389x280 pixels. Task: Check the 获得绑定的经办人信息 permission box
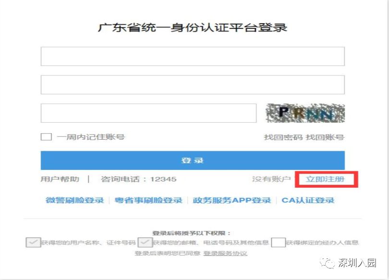tap(279, 243)
